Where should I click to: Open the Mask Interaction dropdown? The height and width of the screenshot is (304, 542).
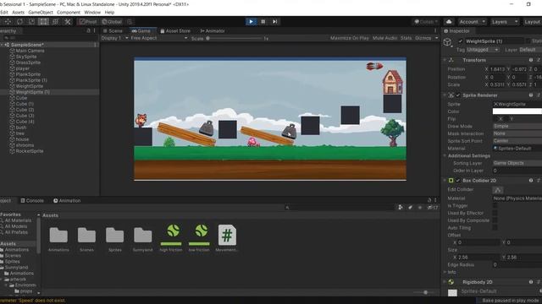click(517, 133)
